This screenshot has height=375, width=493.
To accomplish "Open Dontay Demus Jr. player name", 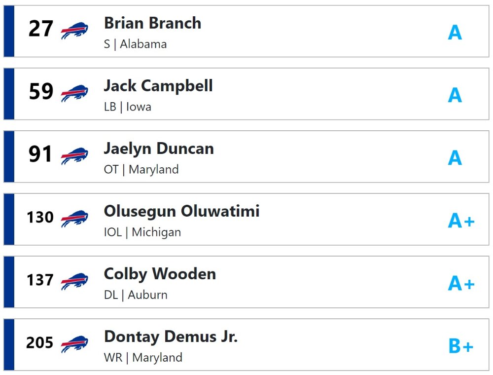I will pos(171,337).
